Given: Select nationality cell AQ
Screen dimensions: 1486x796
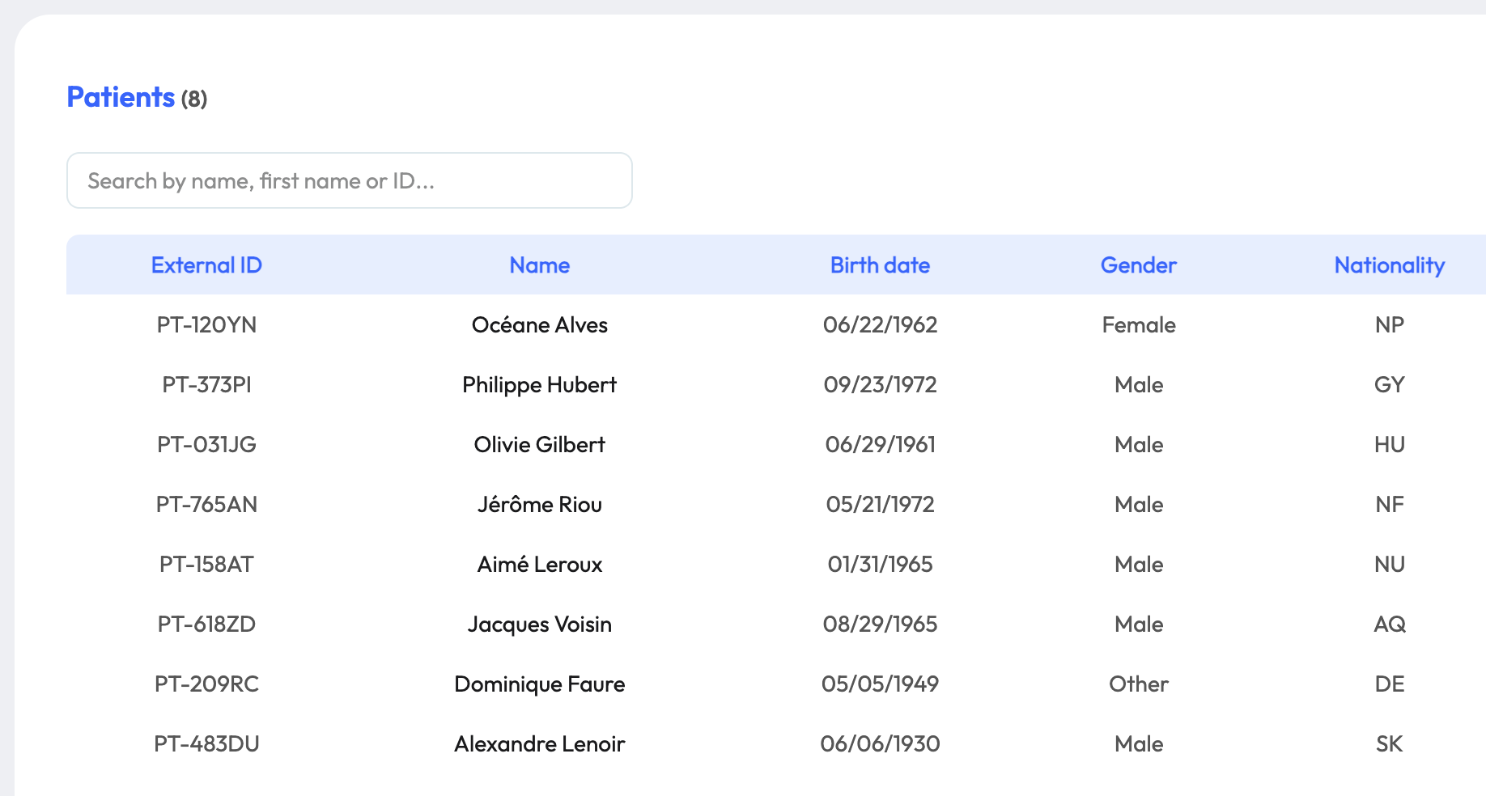Looking at the screenshot, I should pos(1389,625).
